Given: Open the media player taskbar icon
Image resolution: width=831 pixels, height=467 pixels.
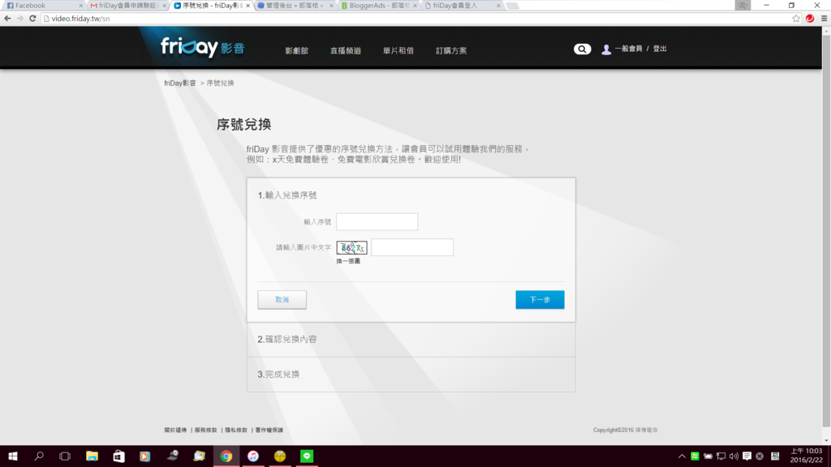Looking at the screenshot, I should pyautogui.click(x=144, y=456).
